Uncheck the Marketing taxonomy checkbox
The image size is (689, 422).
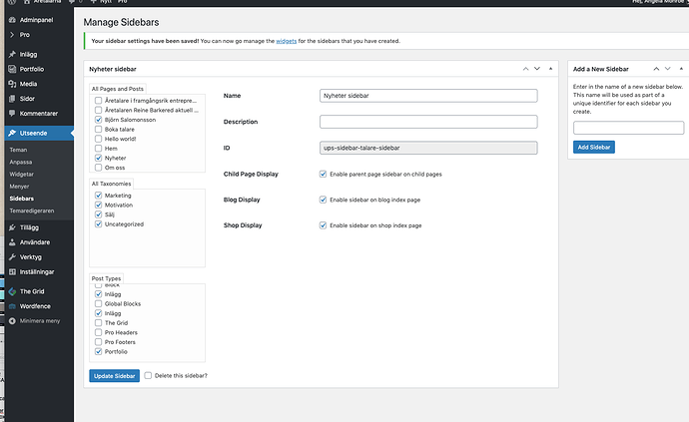[x=99, y=196]
